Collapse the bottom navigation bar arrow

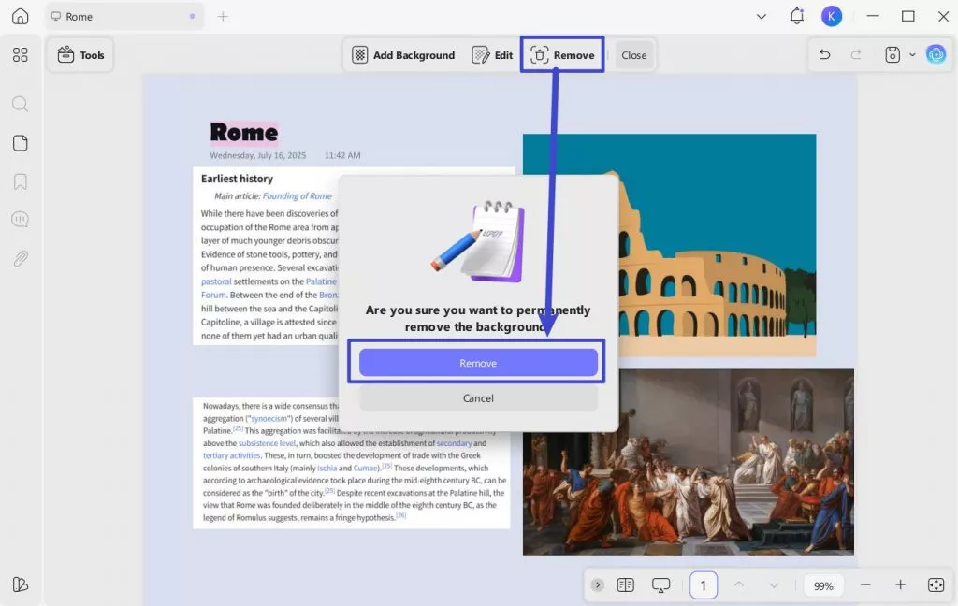coord(598,585)
